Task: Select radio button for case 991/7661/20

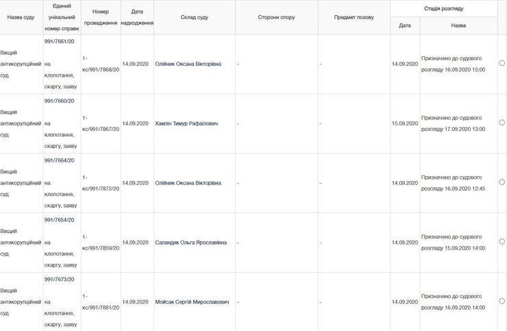Action: [502, 63]
